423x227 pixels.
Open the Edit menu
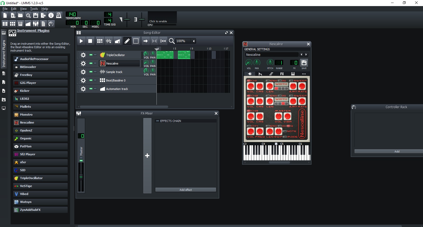click(x=14, y=9)
